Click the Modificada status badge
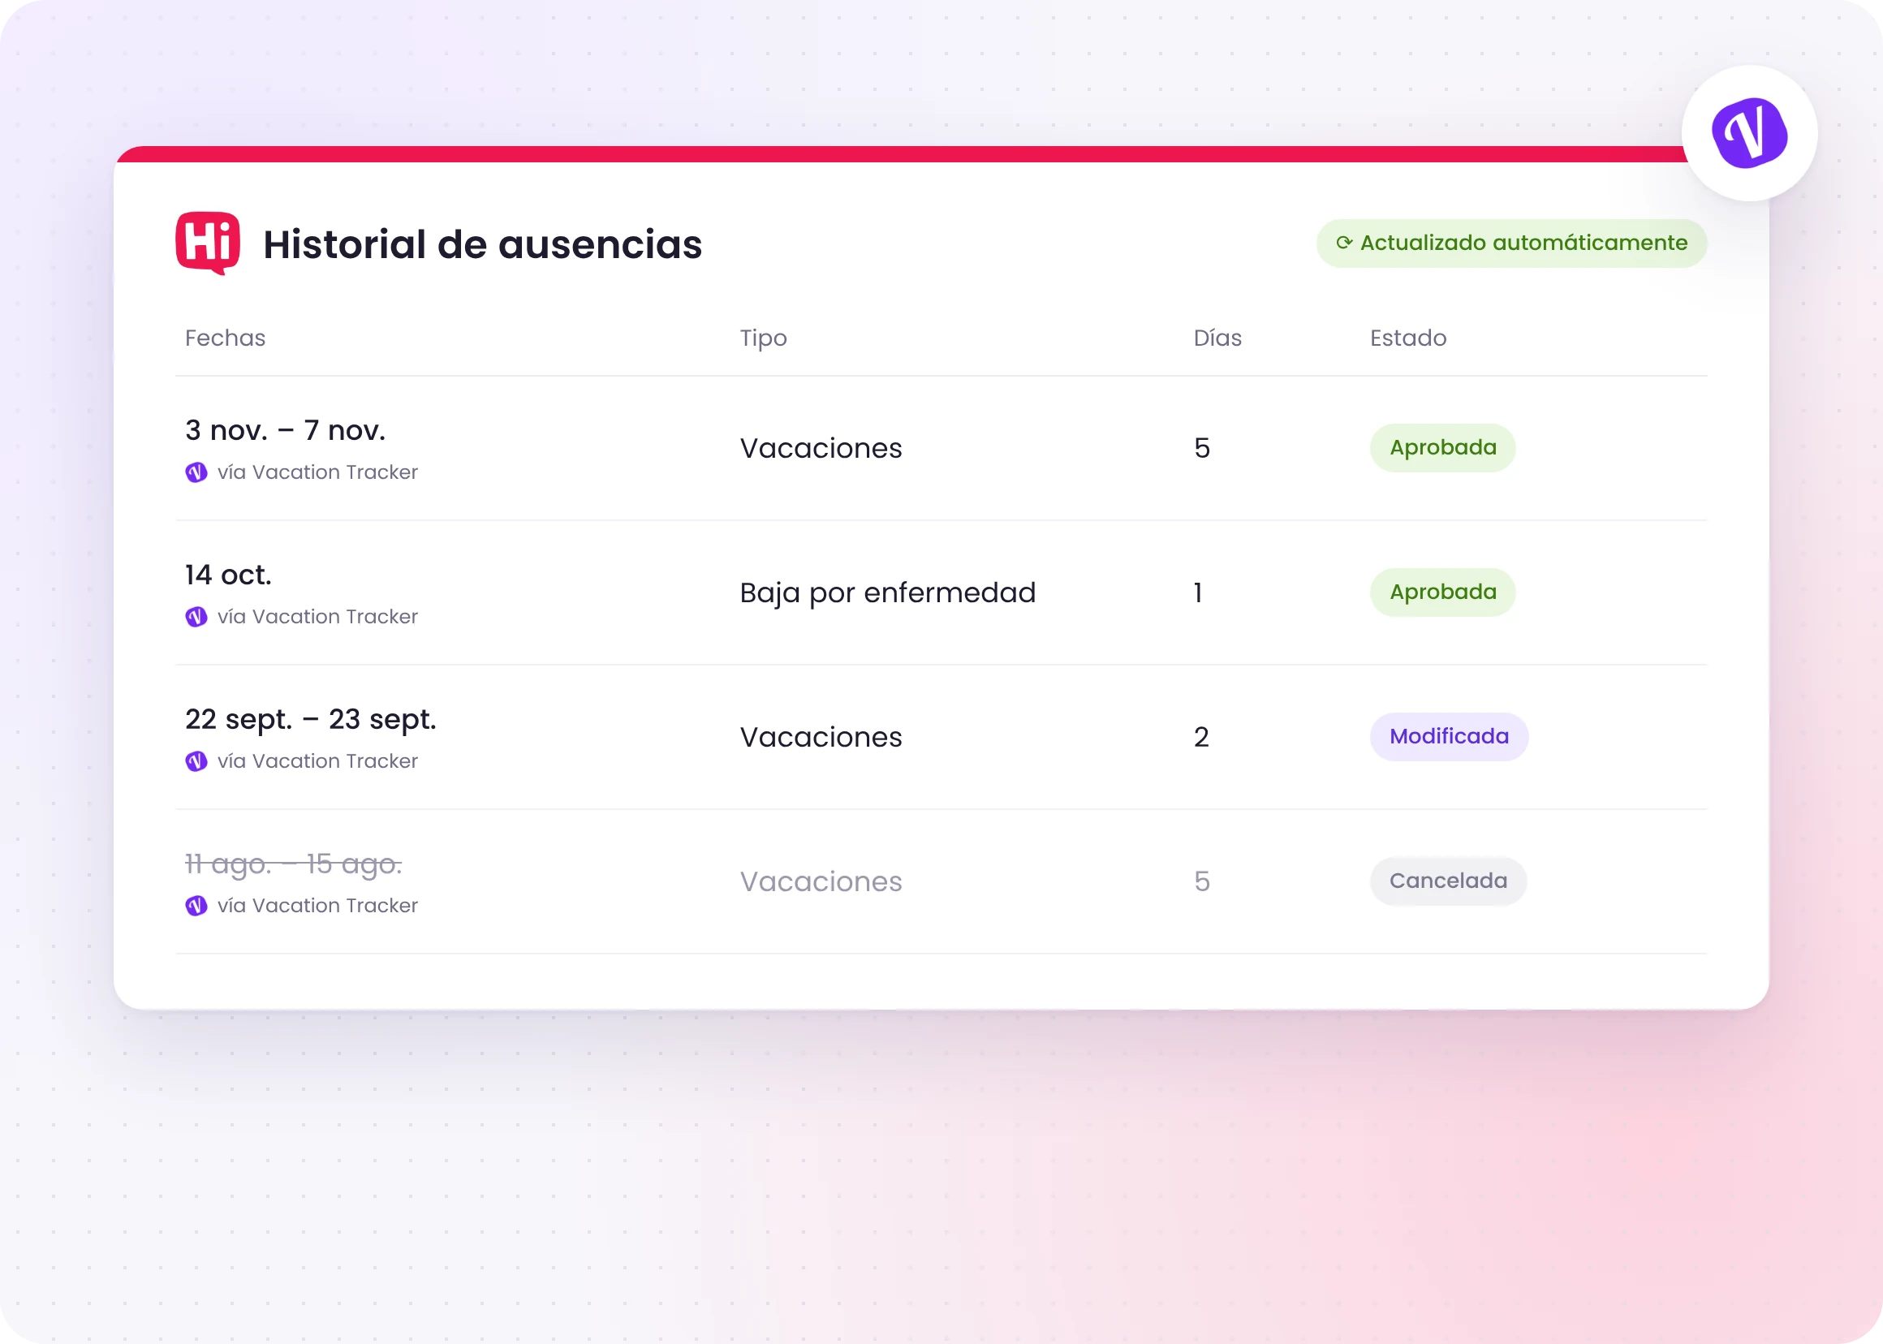The height and width of the screenshot is (1344, 1883). tap(1449, 737)
